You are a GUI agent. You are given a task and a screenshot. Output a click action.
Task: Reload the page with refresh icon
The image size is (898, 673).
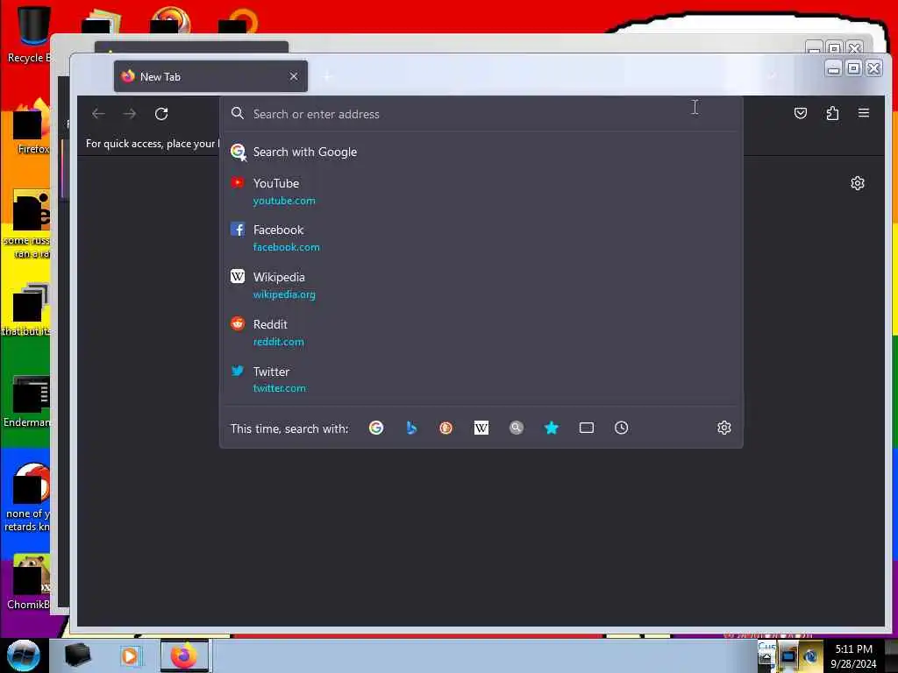[161, 114]
